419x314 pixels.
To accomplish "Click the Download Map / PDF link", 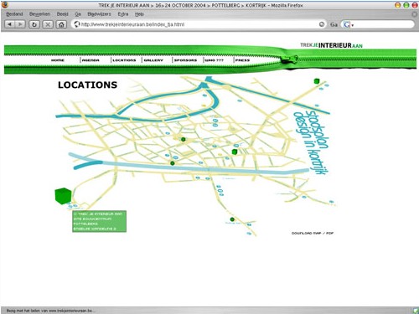I will (x=313, y=233).
